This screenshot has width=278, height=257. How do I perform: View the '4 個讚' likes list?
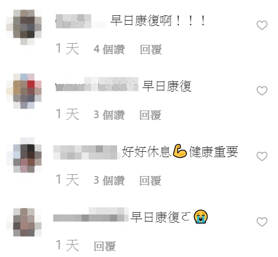tap(109, 49)
